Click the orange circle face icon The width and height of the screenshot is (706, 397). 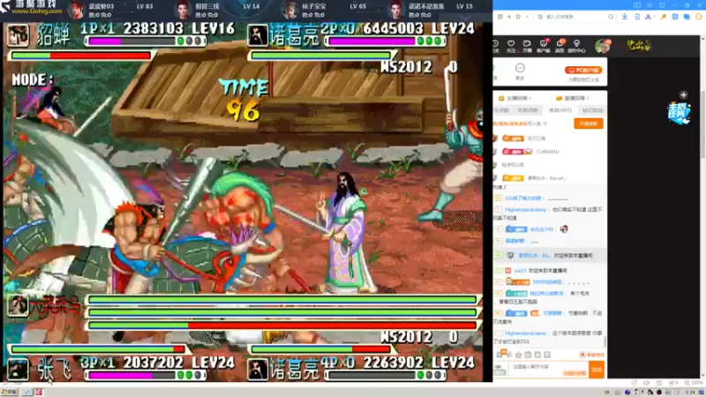click(x=698, y=17)
